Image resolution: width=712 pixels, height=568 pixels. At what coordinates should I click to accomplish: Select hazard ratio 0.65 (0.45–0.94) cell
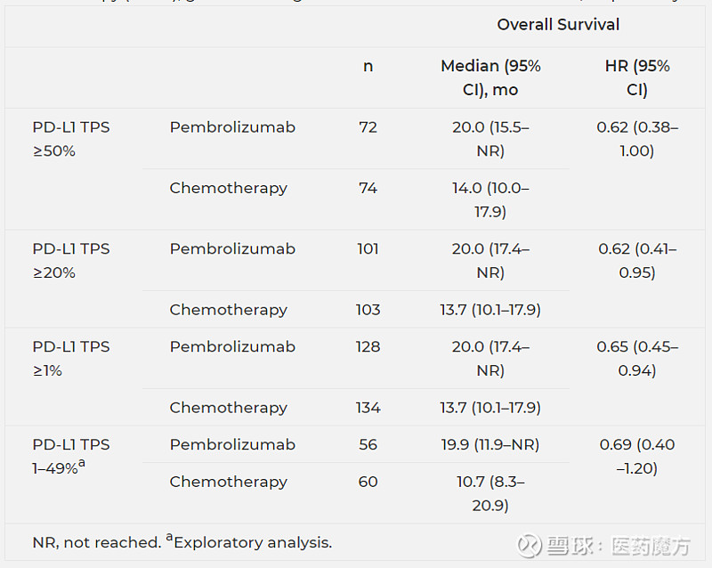(x=637, y=358)
